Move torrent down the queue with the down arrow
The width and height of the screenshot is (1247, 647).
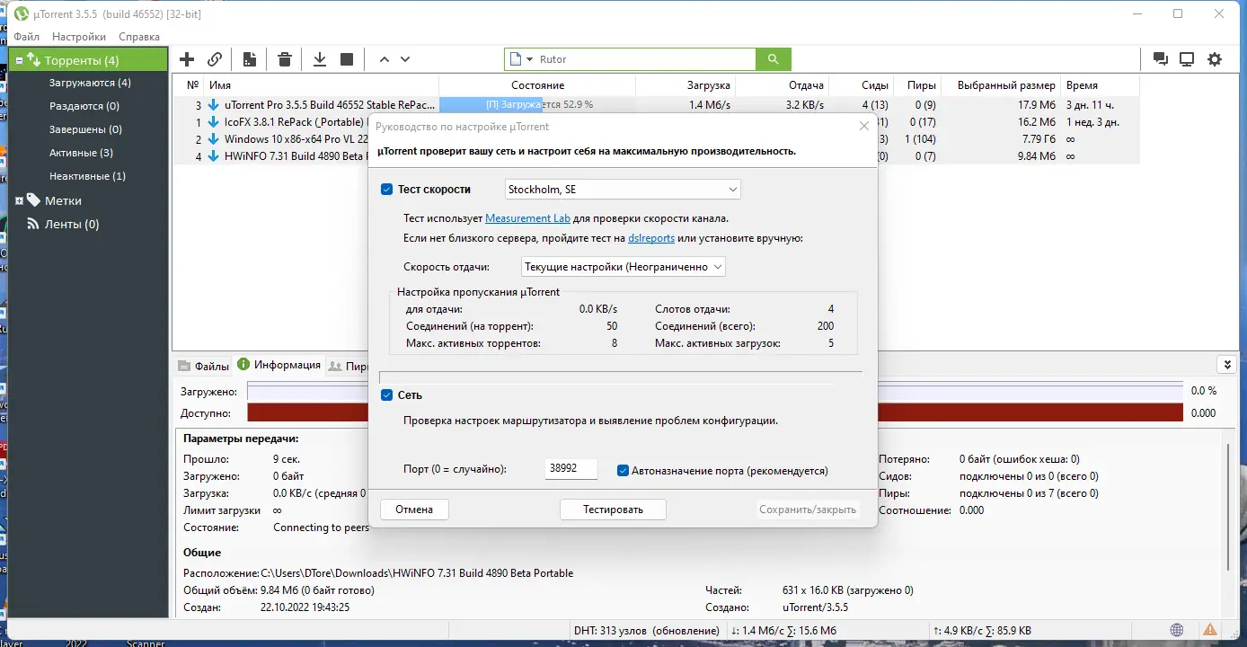[405, 59]
